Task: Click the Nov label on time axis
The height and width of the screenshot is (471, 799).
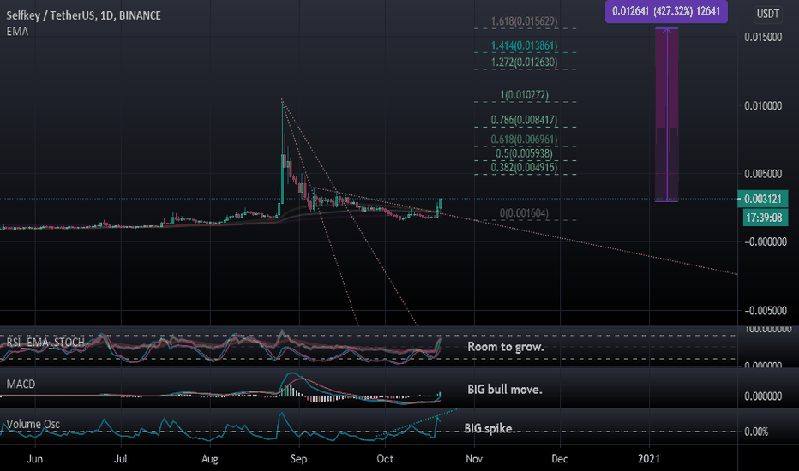Action: (474, 459)
